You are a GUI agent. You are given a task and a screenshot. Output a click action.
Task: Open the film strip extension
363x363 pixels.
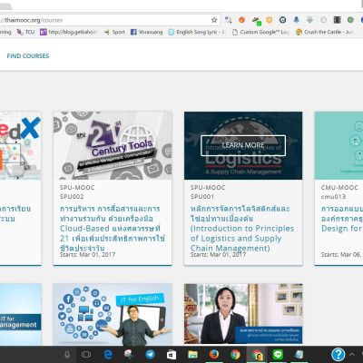337,20
